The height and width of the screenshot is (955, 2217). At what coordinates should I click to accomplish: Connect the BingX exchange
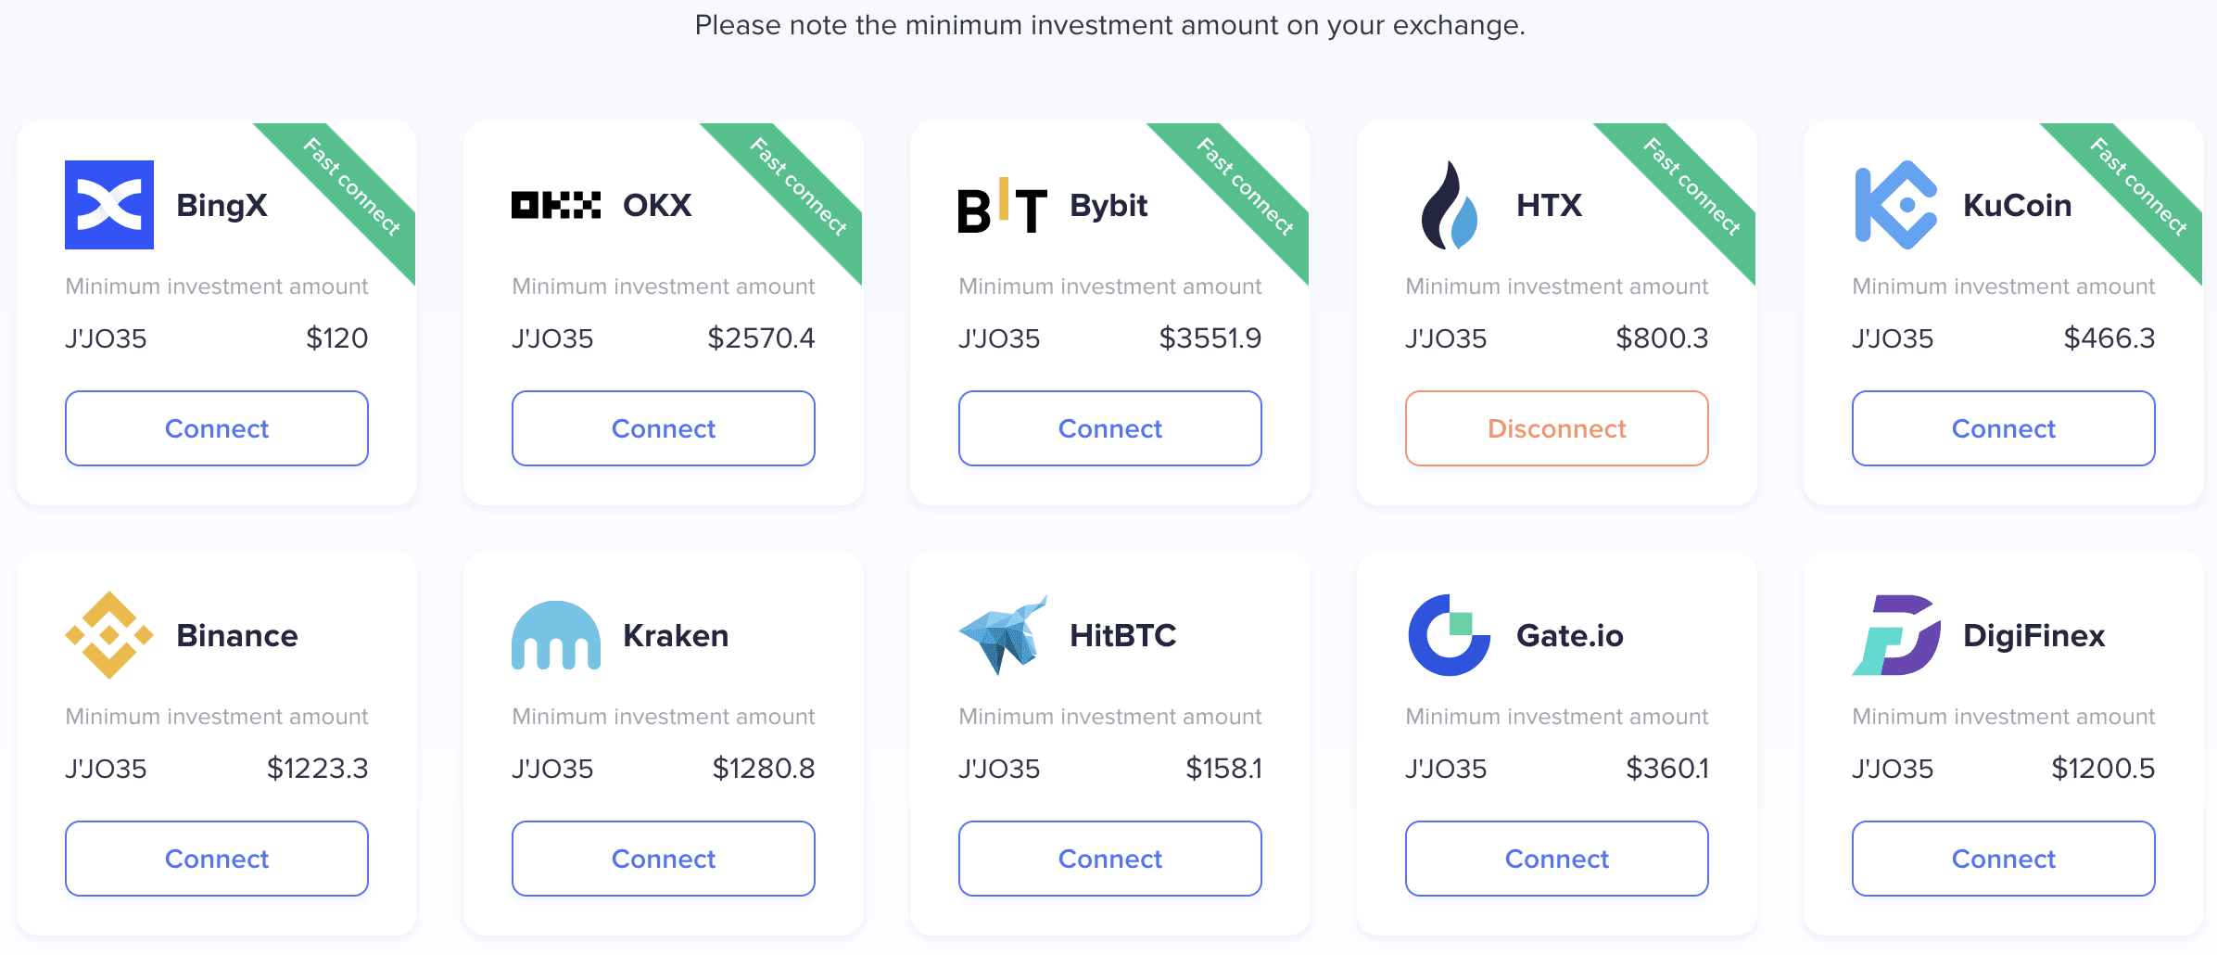pos(217,428)
